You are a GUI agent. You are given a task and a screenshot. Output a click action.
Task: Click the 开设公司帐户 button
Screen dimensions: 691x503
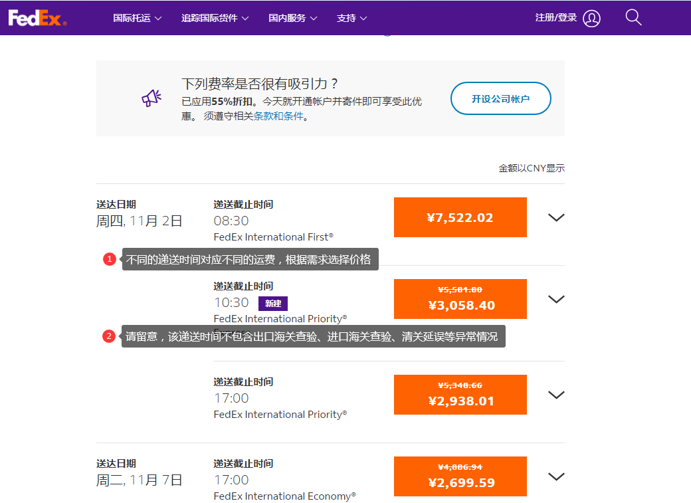500,98
